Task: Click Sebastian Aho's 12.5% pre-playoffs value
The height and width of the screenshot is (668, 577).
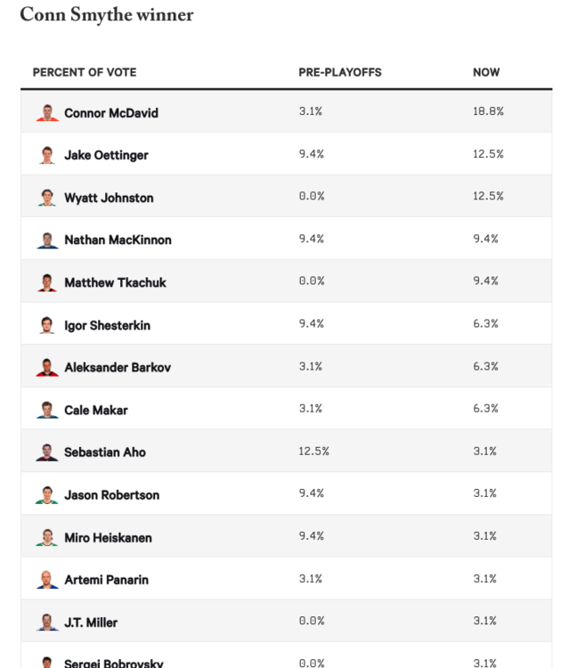Action: click(x=313, y=452)
